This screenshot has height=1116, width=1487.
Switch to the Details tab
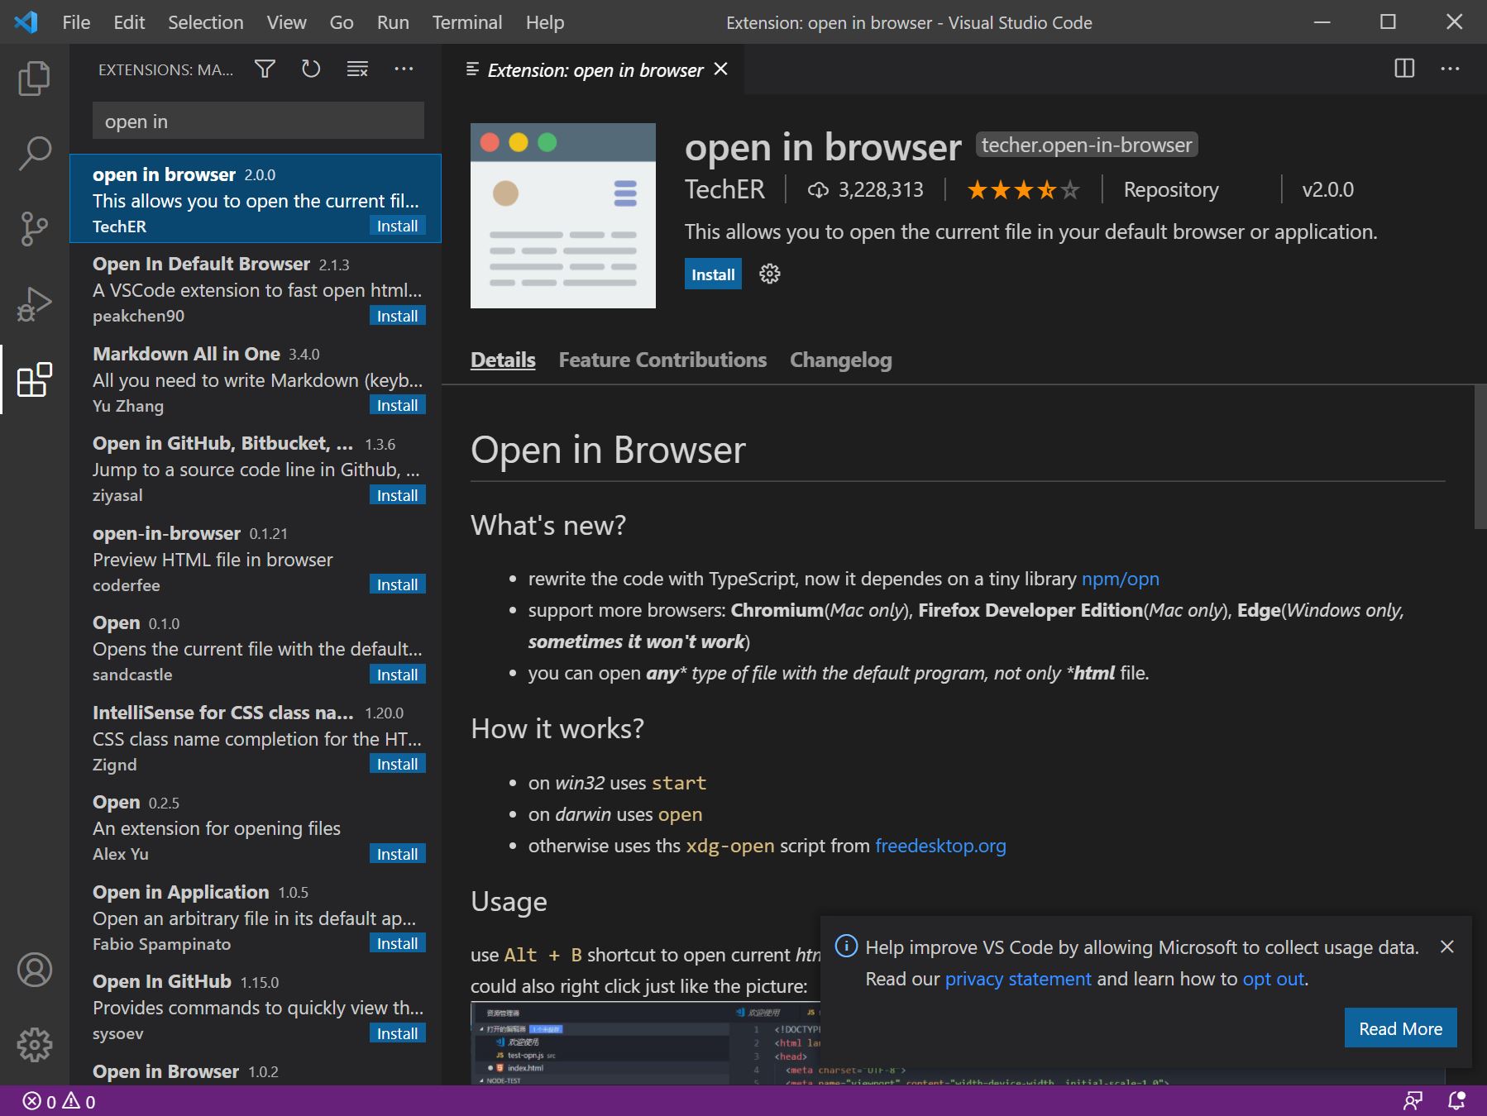point(503,360)
